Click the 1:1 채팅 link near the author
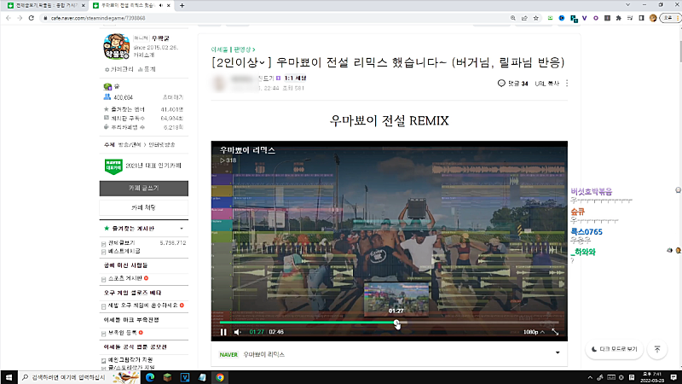Viewport: 682px width, 384px height. click(295, 79)
